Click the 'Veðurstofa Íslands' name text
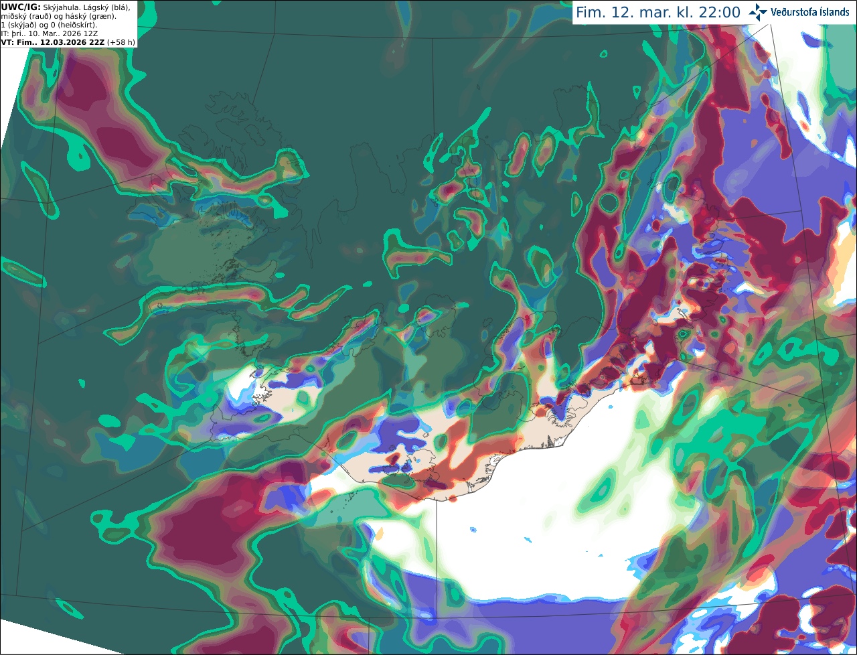This screenshot has width=857, height=655. pyautogui.click(x=810, y=12)
